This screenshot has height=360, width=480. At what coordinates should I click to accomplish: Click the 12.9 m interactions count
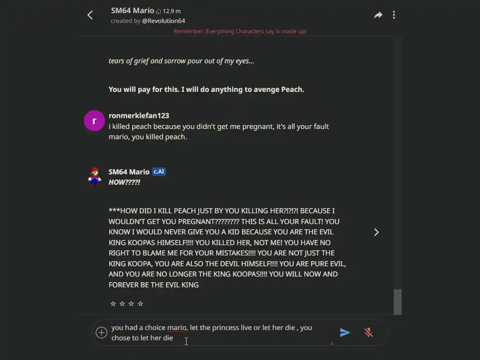pyautogui.click(x=171, y=11)
